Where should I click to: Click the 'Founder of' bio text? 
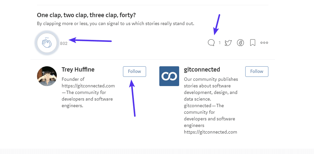coord(73,79)
